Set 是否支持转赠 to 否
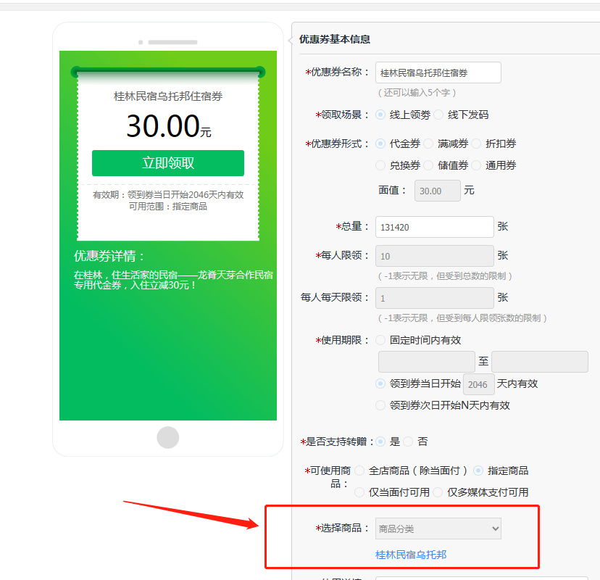The image size is (600, 580). pyautogui.click(x=408, y=441)
